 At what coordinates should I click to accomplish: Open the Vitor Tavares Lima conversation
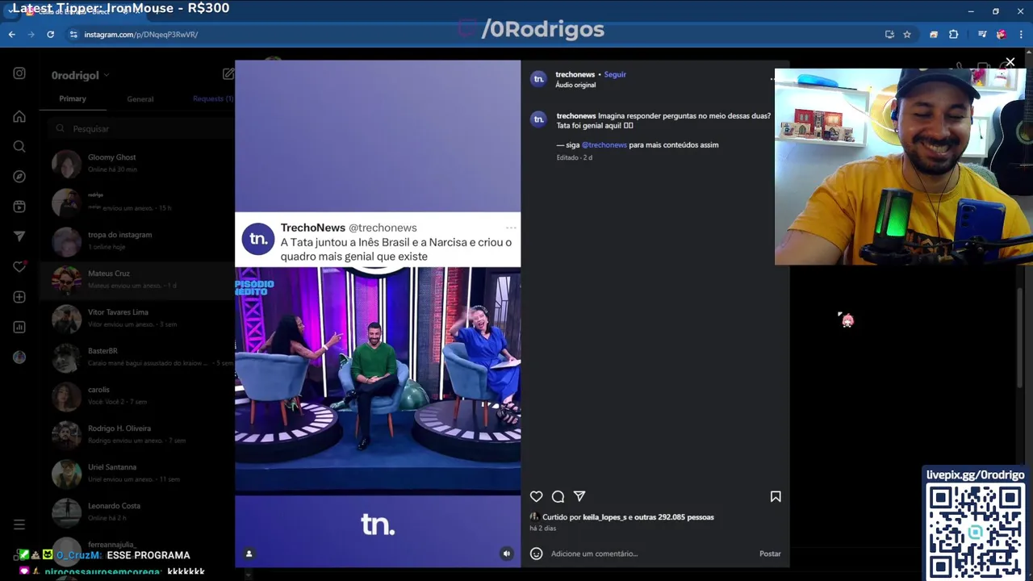point(137,319)
